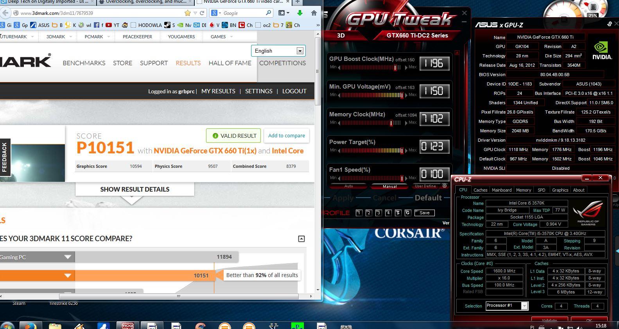Open the bookmarks menu star icon

point(283,13)
